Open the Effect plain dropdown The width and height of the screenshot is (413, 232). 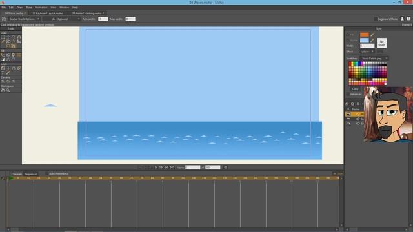tap(367, 52)
